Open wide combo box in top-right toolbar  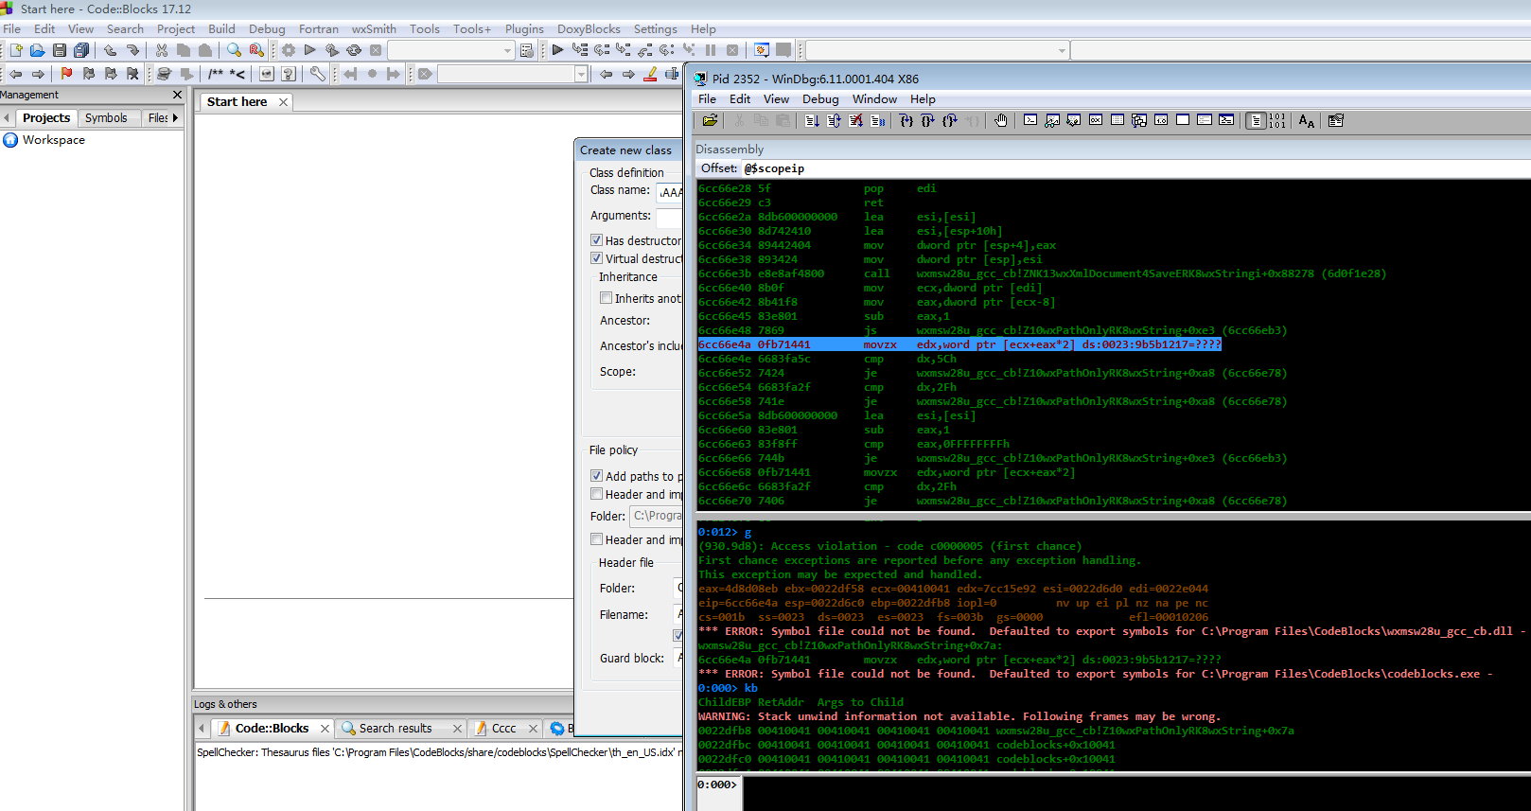[937, 50]
